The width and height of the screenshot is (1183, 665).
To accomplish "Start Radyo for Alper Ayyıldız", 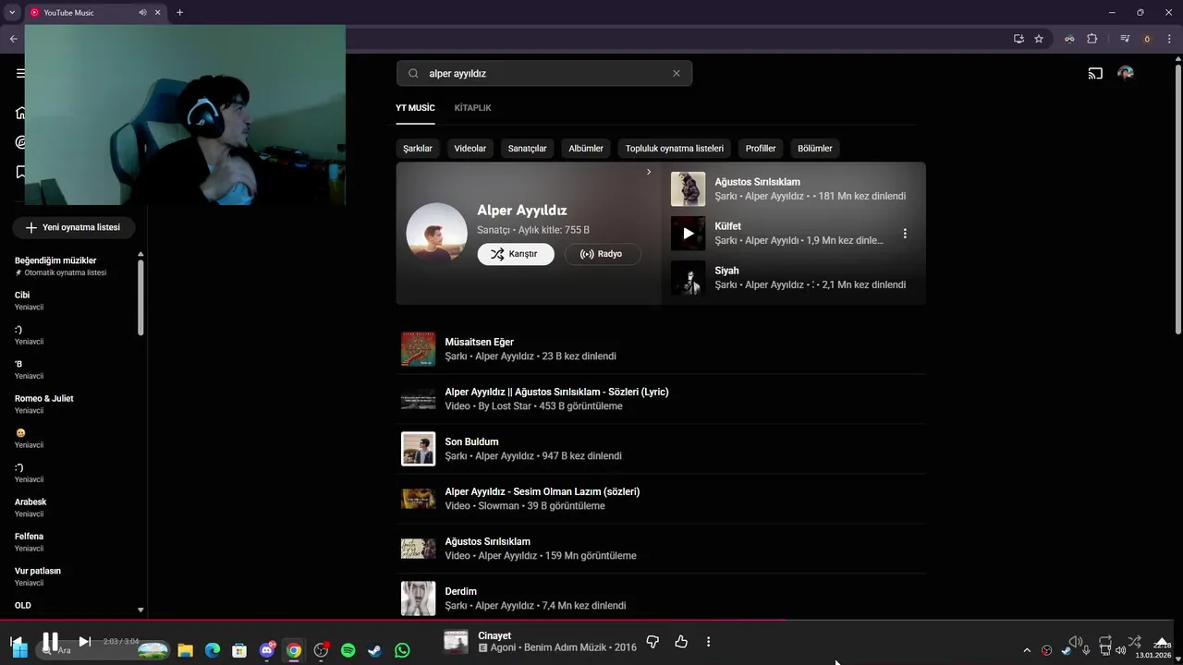I will 603,254.
